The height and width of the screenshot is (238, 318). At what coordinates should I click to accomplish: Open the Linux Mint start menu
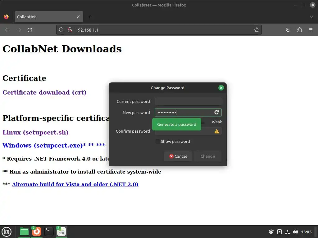[7, 232]
